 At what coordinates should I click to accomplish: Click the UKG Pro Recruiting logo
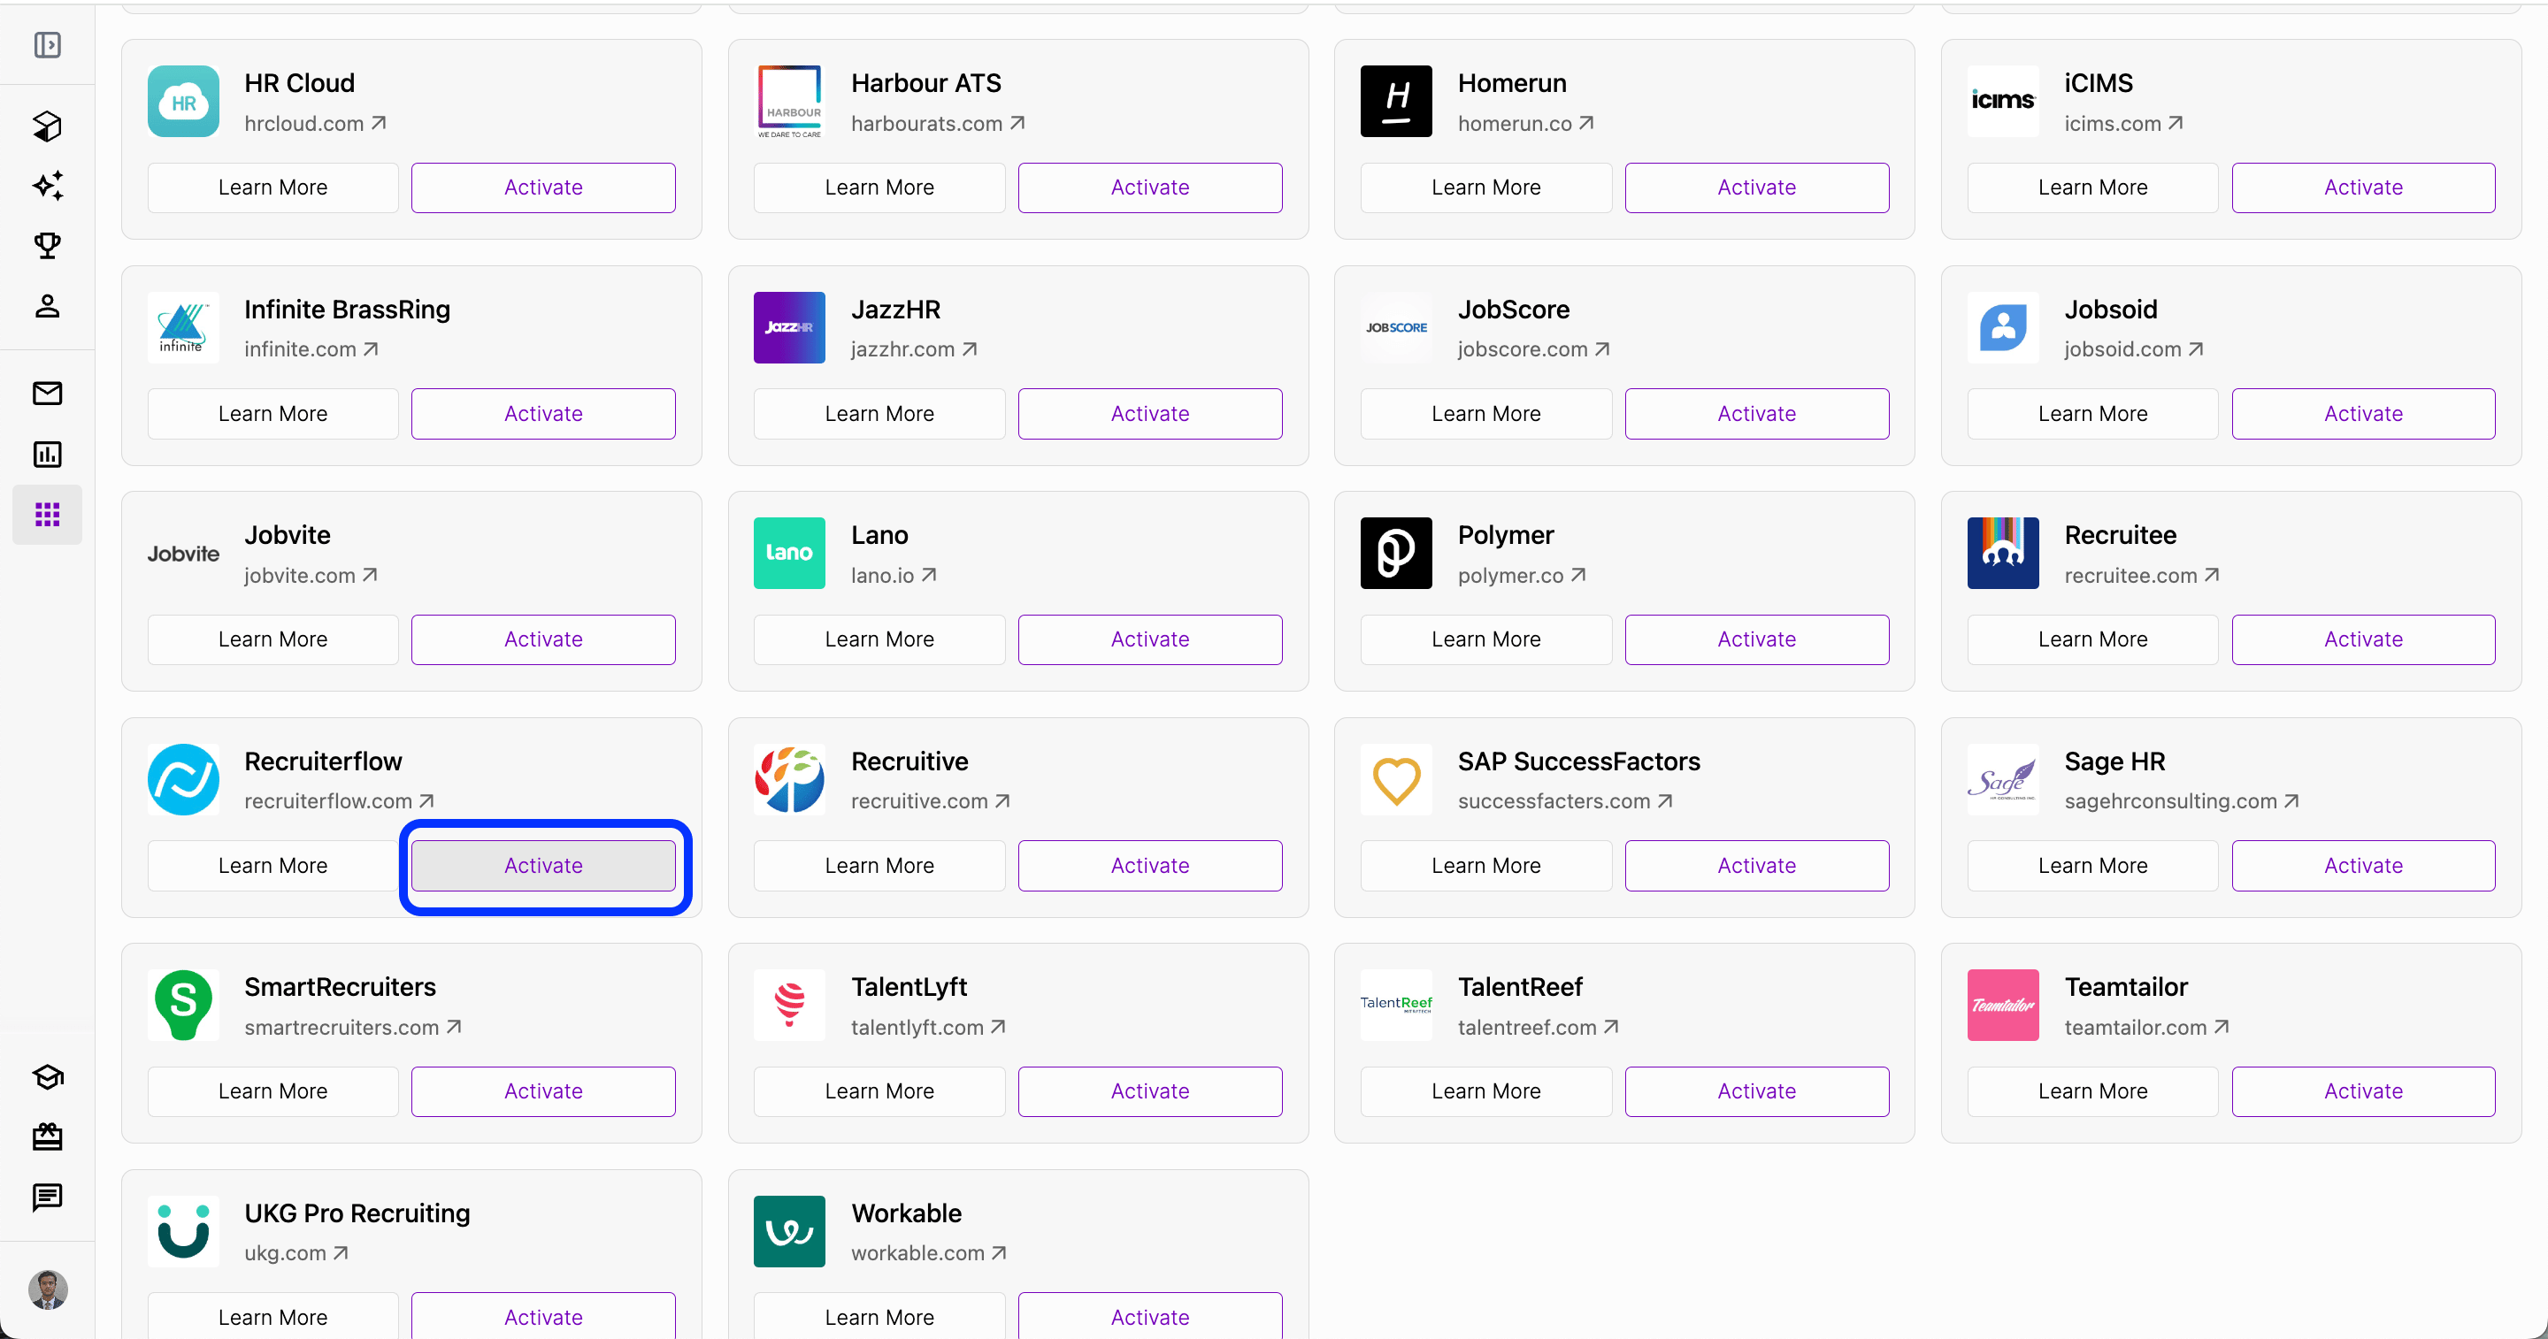(183, 1231)
